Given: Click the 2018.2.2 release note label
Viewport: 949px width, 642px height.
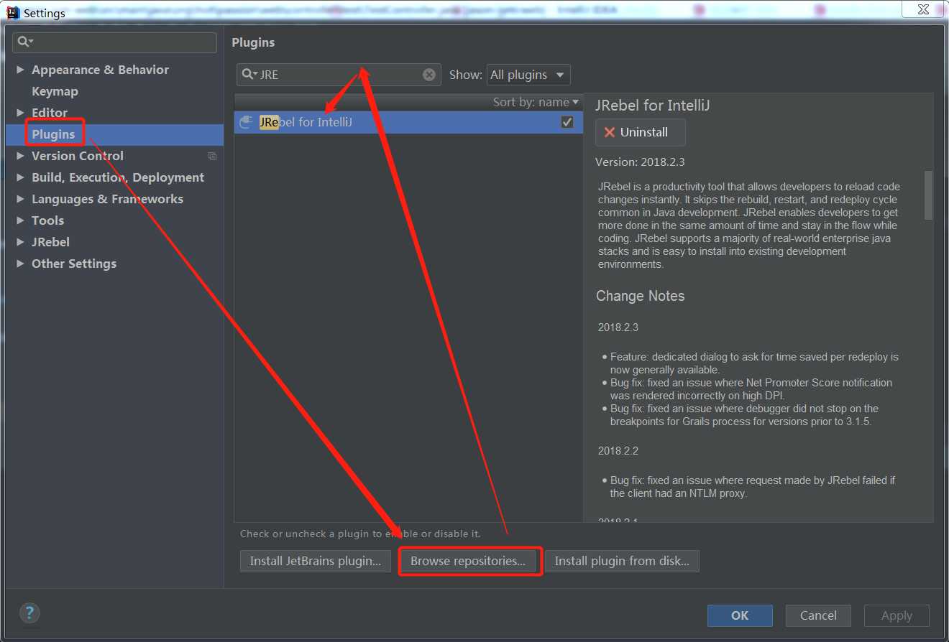Looking at the screenshot, I should click(618, 451).
